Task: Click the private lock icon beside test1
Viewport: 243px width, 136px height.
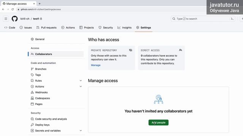Action: [41, 19]
